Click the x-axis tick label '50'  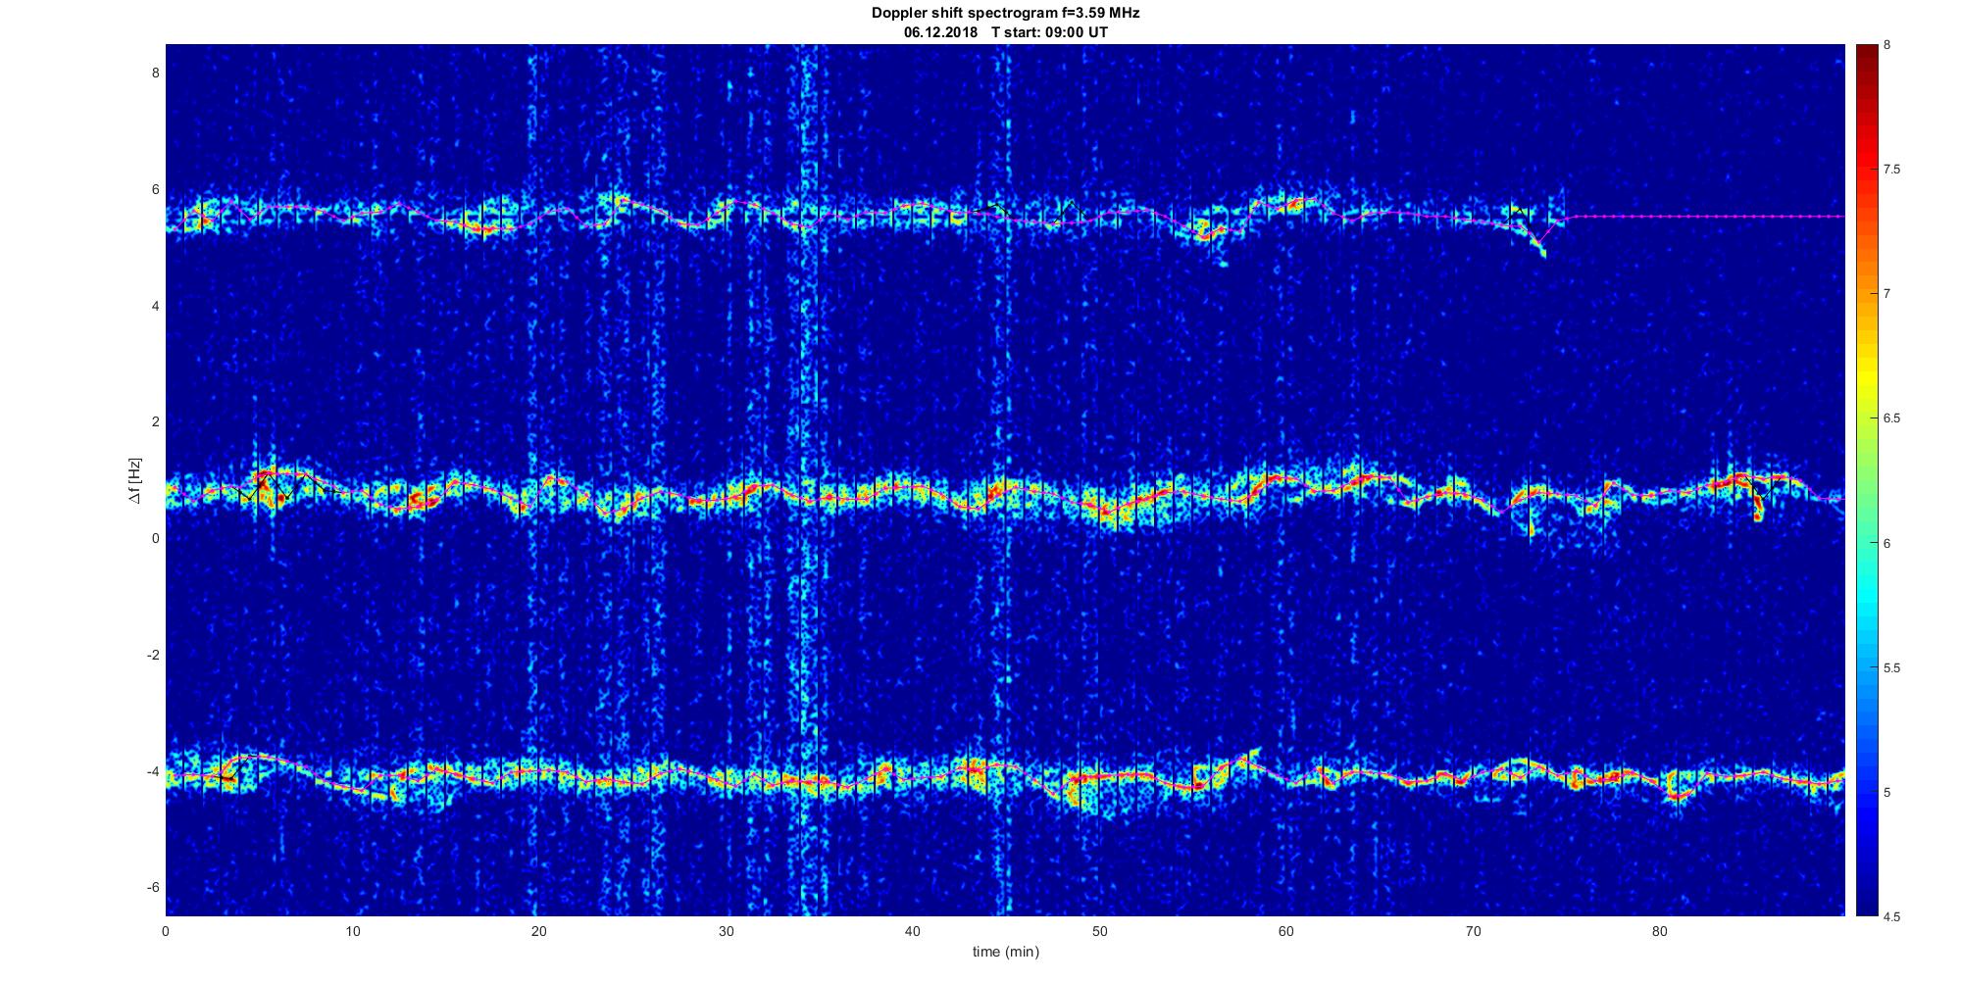(1099, 931)
